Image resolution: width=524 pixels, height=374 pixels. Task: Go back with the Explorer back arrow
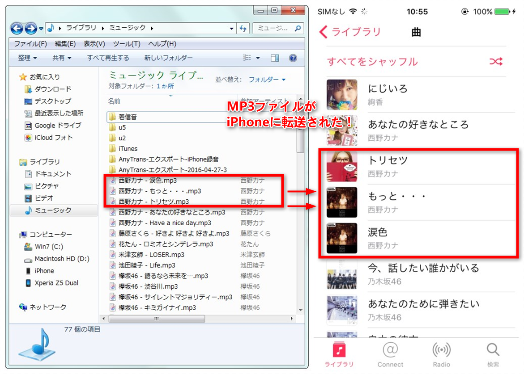click(17, 28)
